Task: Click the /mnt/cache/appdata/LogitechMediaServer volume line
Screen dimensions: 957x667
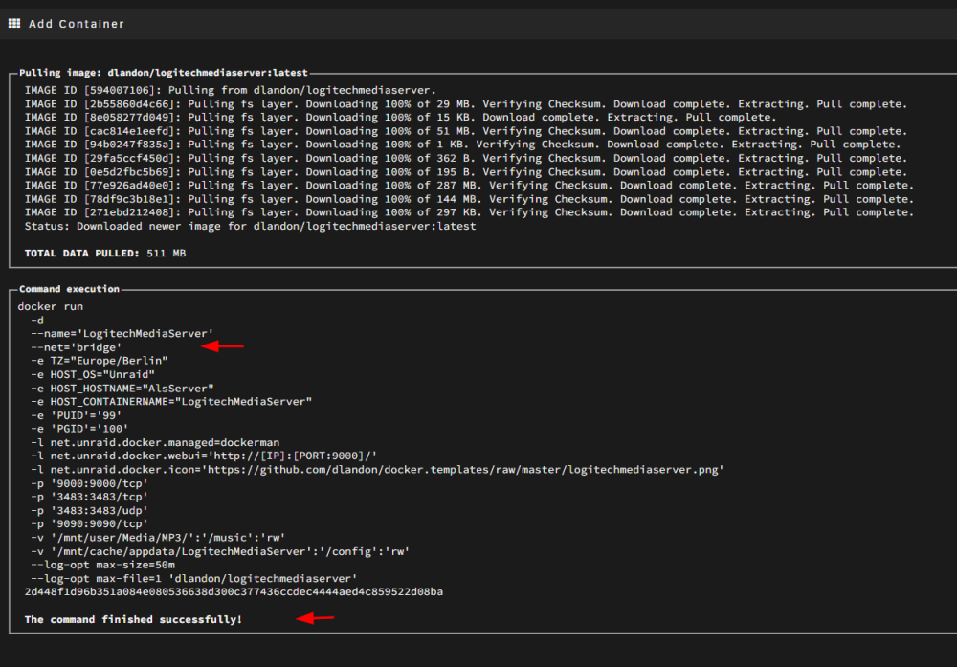Action: [x=220, y=551]
